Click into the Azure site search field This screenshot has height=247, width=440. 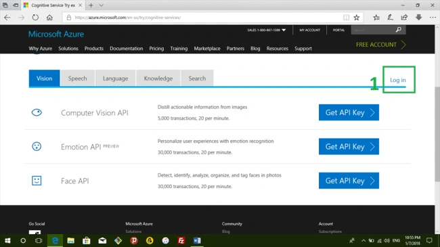coord(373,30)
